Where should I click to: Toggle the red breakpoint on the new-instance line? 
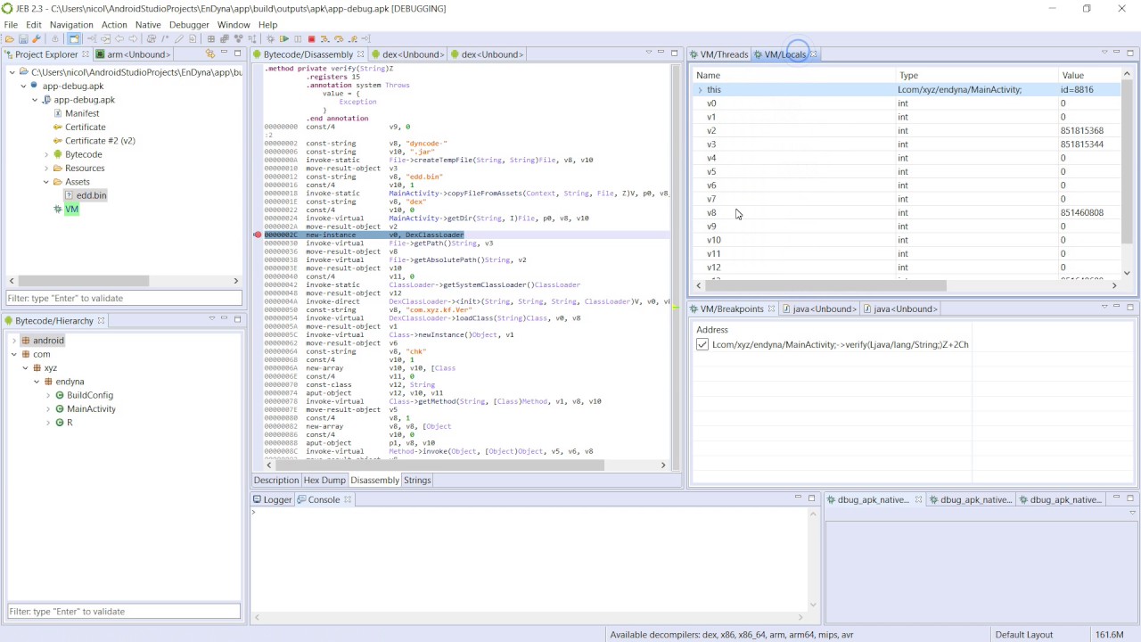click(x=258, y=235)
